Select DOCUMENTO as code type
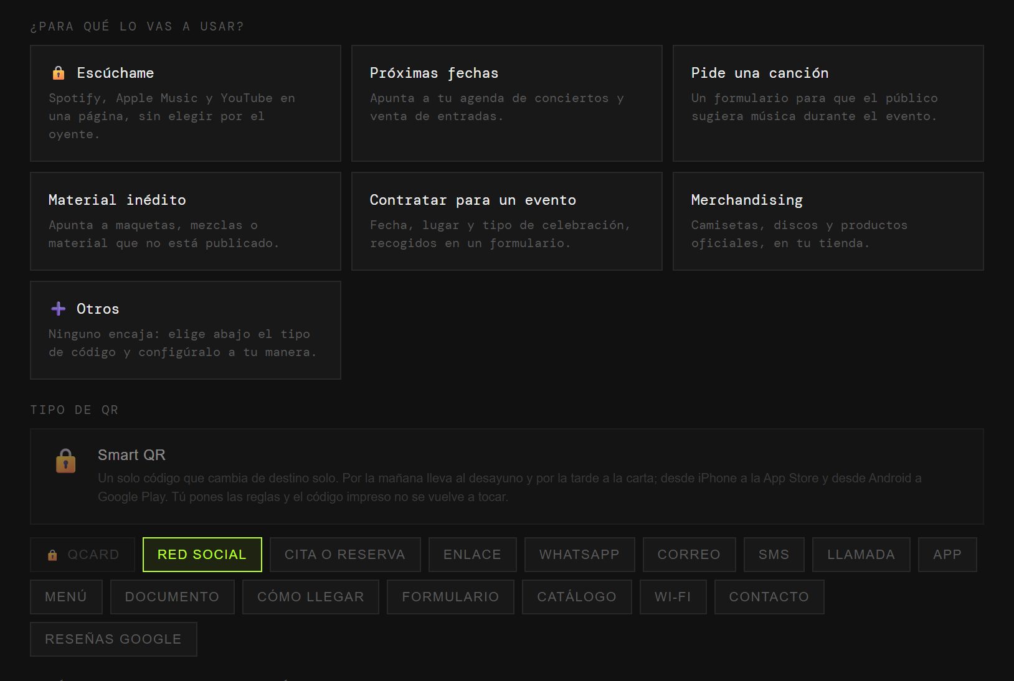The height and width of the screenshot is (681, 1014). [x=173, y=597]
